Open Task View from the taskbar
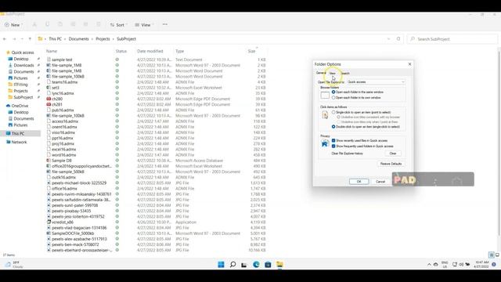 pyautogui.click(x=244, y=265)
